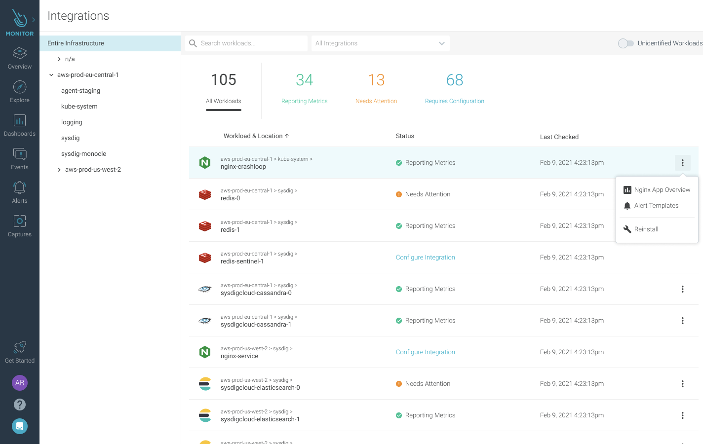The width and height of the screenshot is (703, 444).
Task: Sort by the Workload & Location column
Action: pyautogui.click(x=256, y=136)
